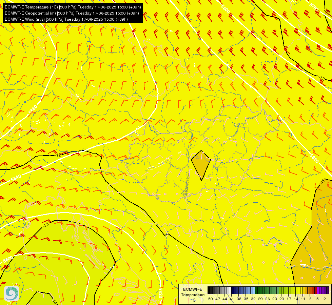Select the -11 tick value in legend
Image resolution: width=332 pixels, height=305 pixels.
[302, 299]
